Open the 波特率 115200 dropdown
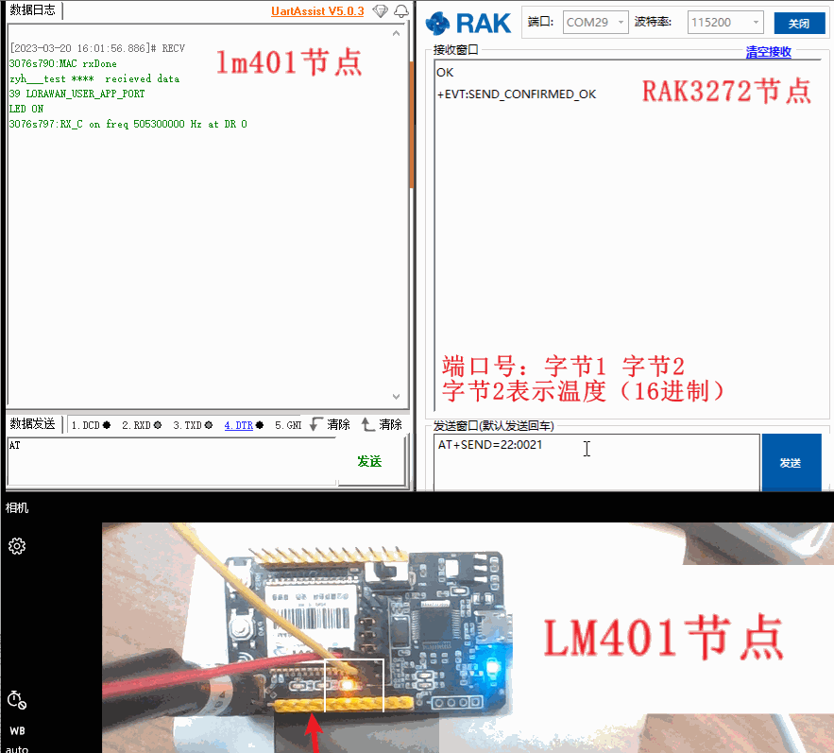834x753 pixels. (x=725, y=23)
